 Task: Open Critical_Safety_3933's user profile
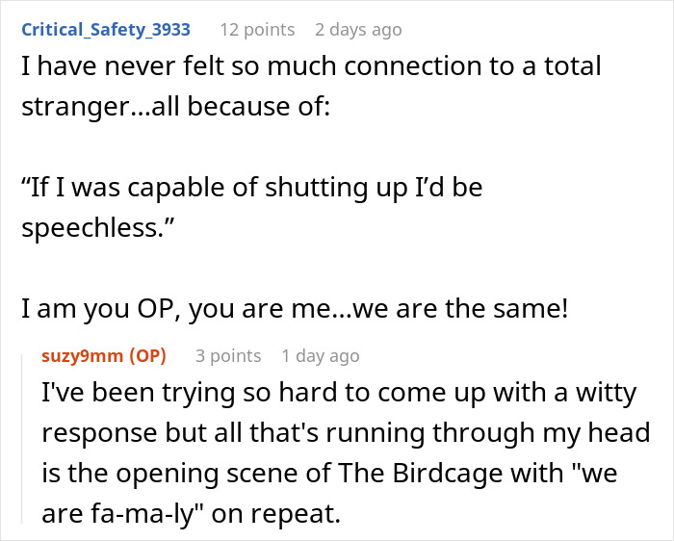[106, 30]
